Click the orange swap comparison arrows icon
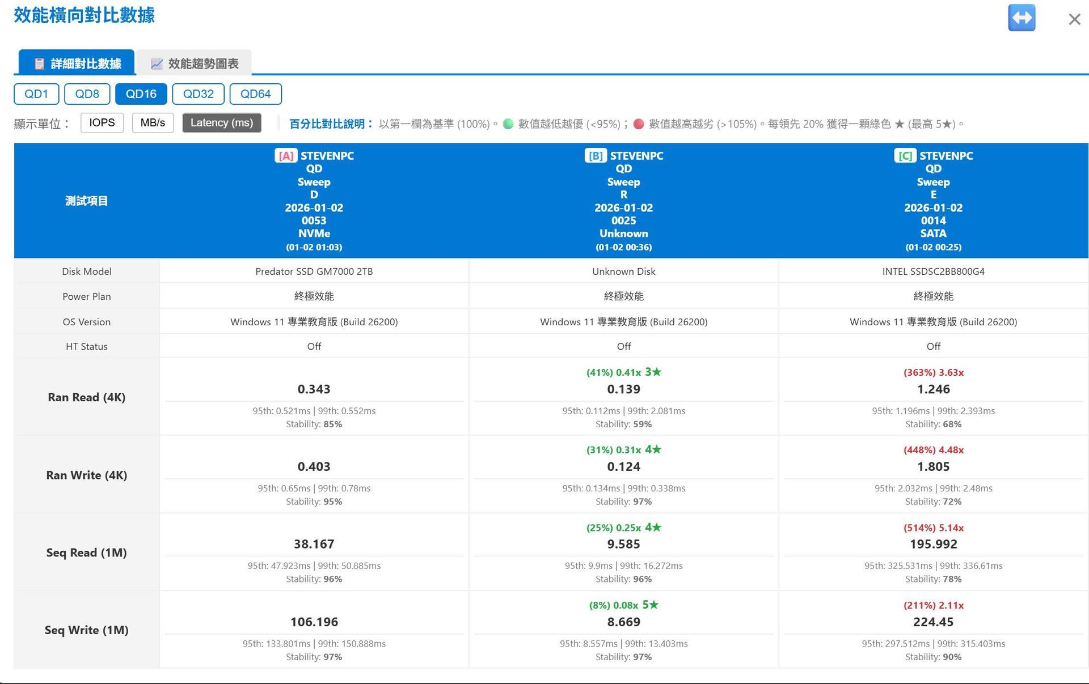Image resolution: width=1089 pixels, height=684 pixels. [x=1021, y=18]
